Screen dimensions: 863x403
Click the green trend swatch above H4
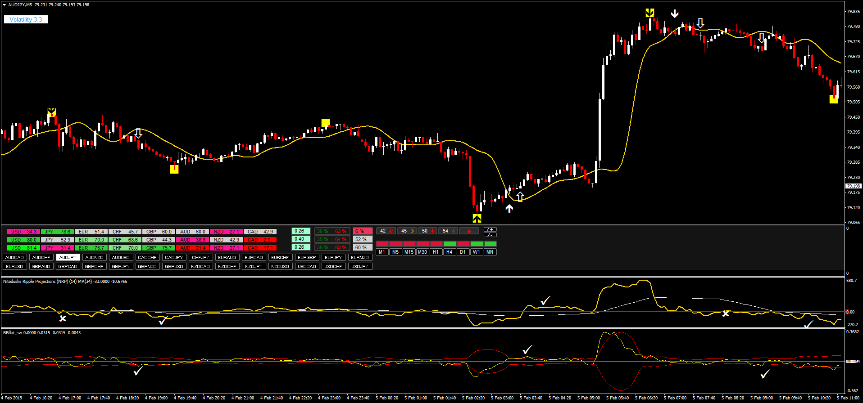[450, 244]
